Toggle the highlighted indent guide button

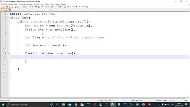coord(60,7)
